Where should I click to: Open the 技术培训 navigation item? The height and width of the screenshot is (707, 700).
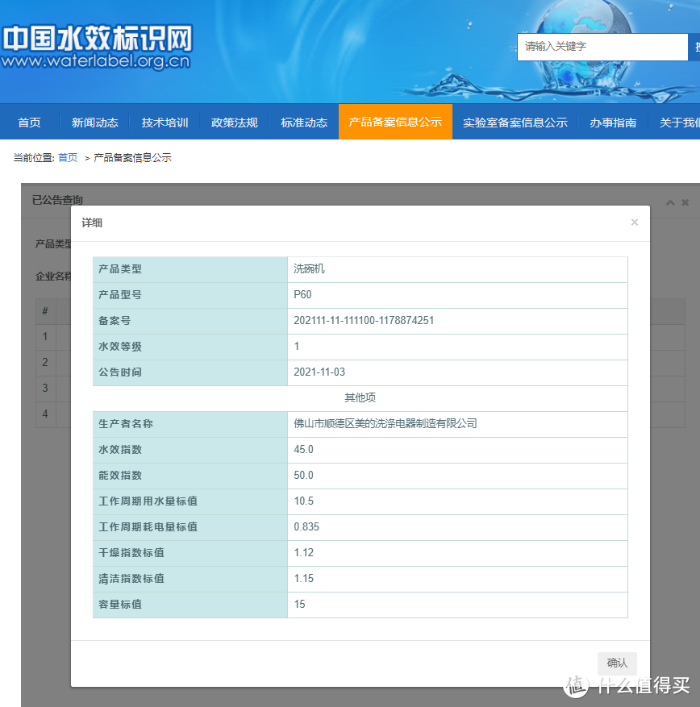click(x=165, y=123)
